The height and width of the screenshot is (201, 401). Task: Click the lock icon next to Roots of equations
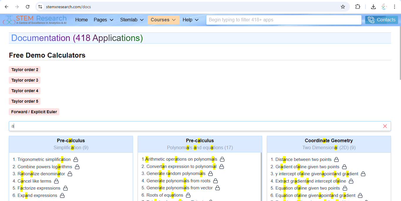tap(188, 195)
